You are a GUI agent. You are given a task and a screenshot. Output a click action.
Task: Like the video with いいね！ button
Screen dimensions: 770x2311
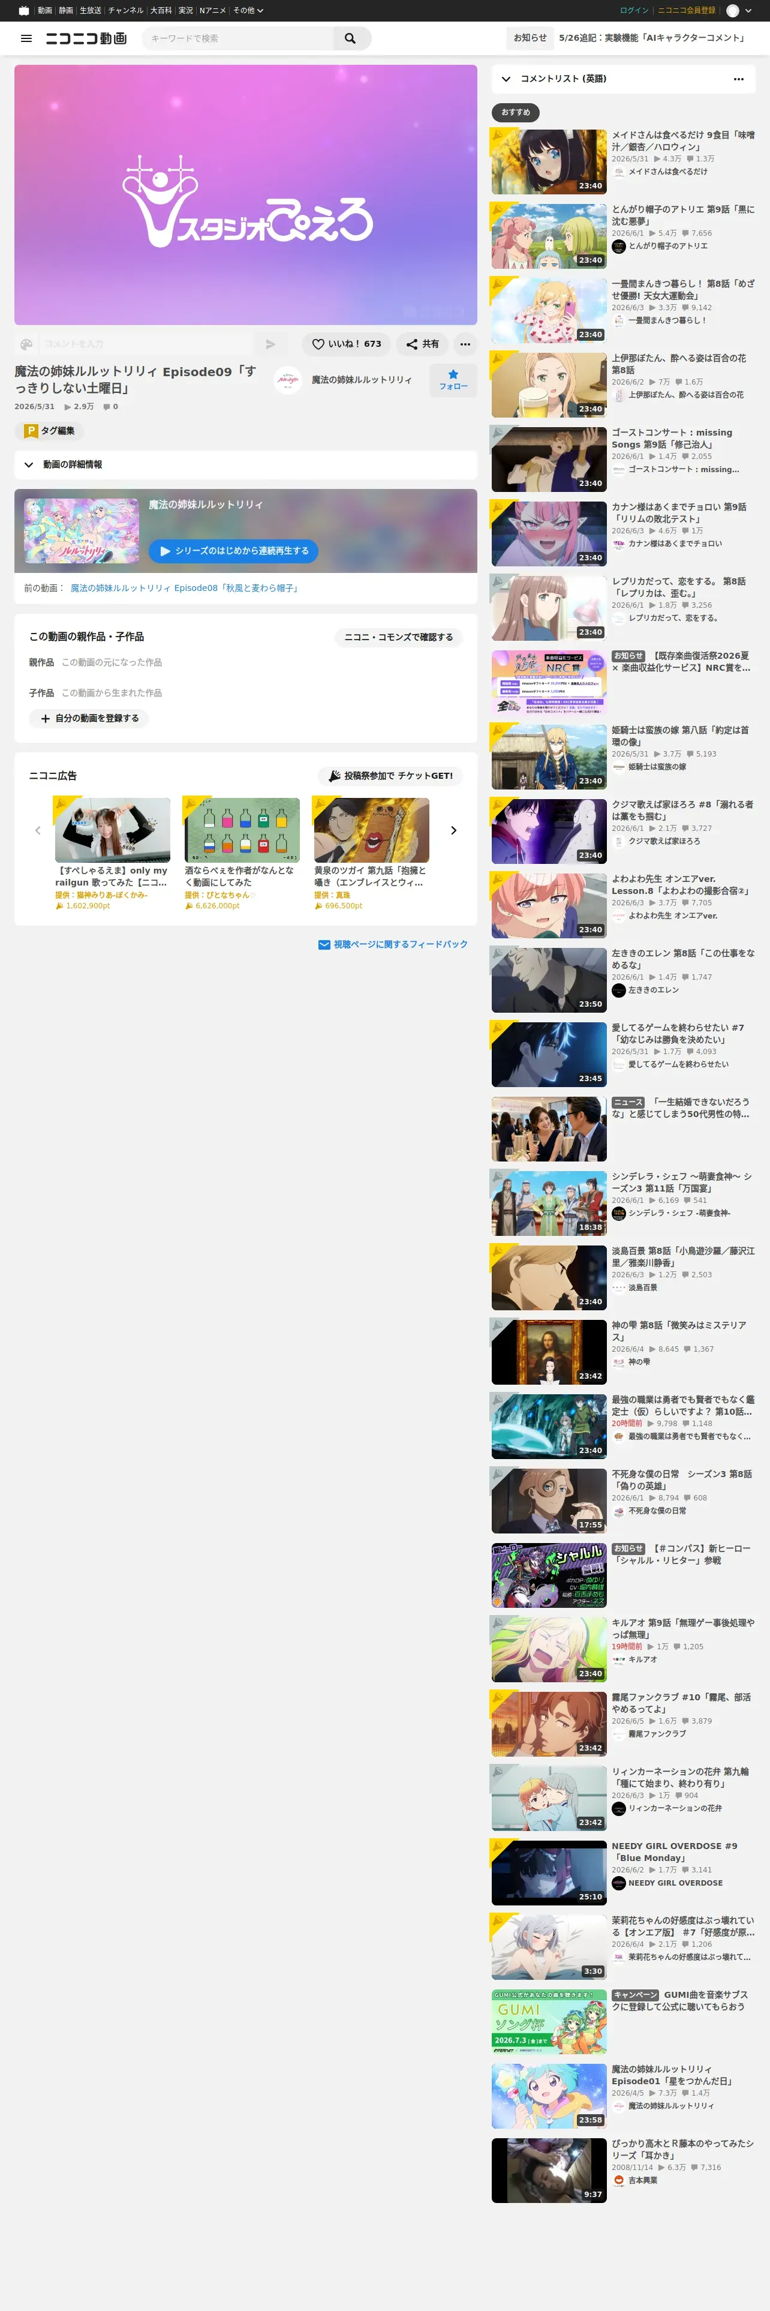point(347,344)
